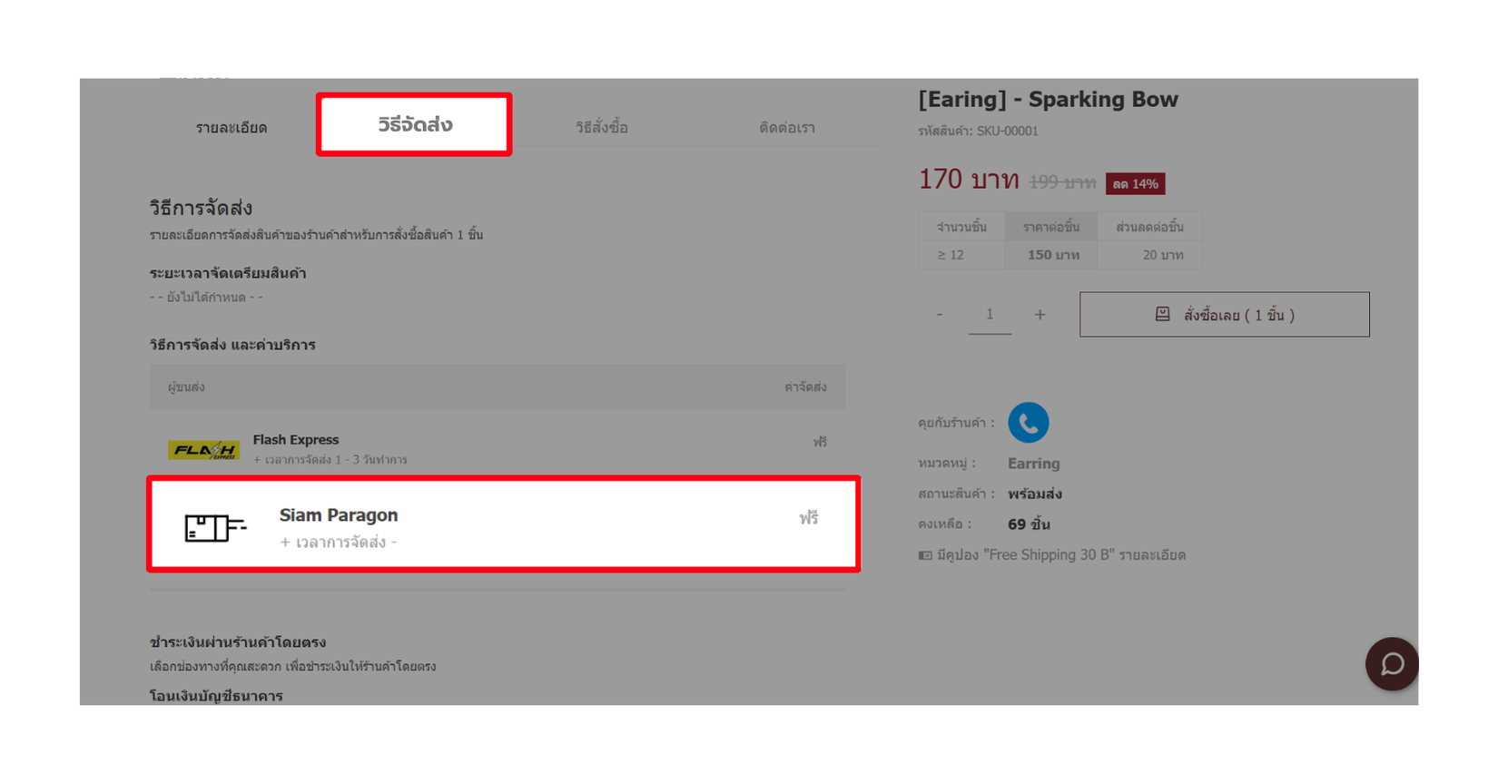This screenshot has width=1498, height=783.
Task: Select the วิธีจัดส่ง tab
Action: tap(414, 125)
